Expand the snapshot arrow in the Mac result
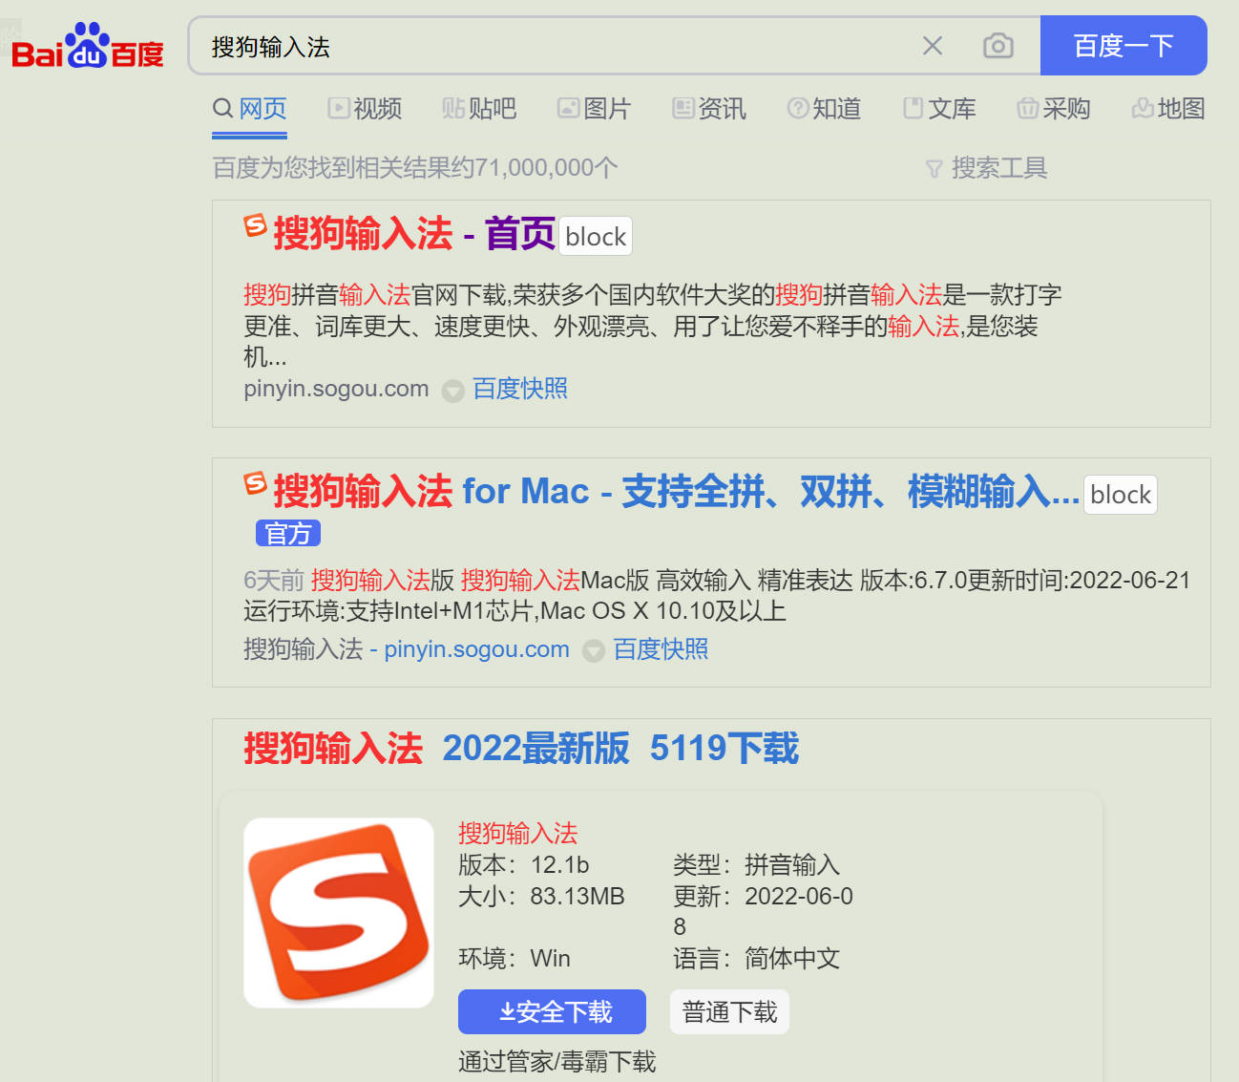This screenshot has width=1239, height=1082. tap(594, 650)
